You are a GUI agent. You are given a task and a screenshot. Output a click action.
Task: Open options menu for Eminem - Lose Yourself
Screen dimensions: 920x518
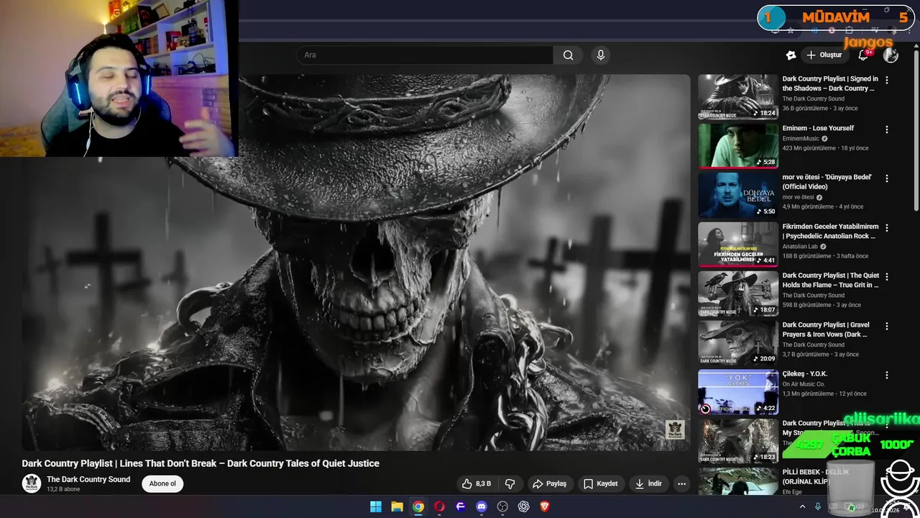(x=886, y=129)
